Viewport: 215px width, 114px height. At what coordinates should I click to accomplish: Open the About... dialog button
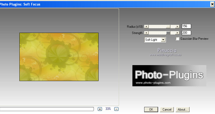(x=182, y=110)
